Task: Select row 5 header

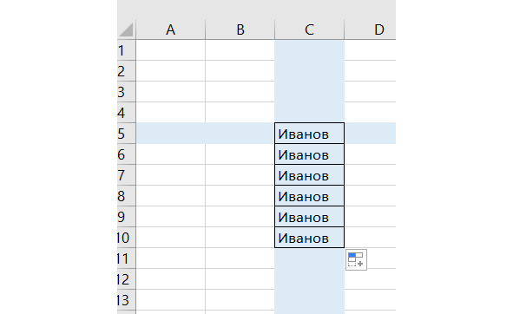Action: [x=126, y=134]
